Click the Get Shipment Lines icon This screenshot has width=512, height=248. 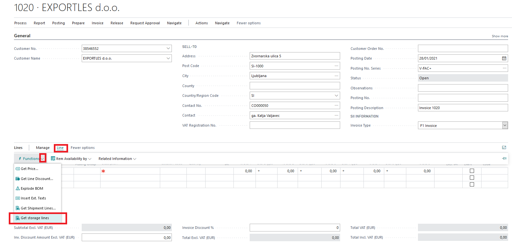coord(18,208)
